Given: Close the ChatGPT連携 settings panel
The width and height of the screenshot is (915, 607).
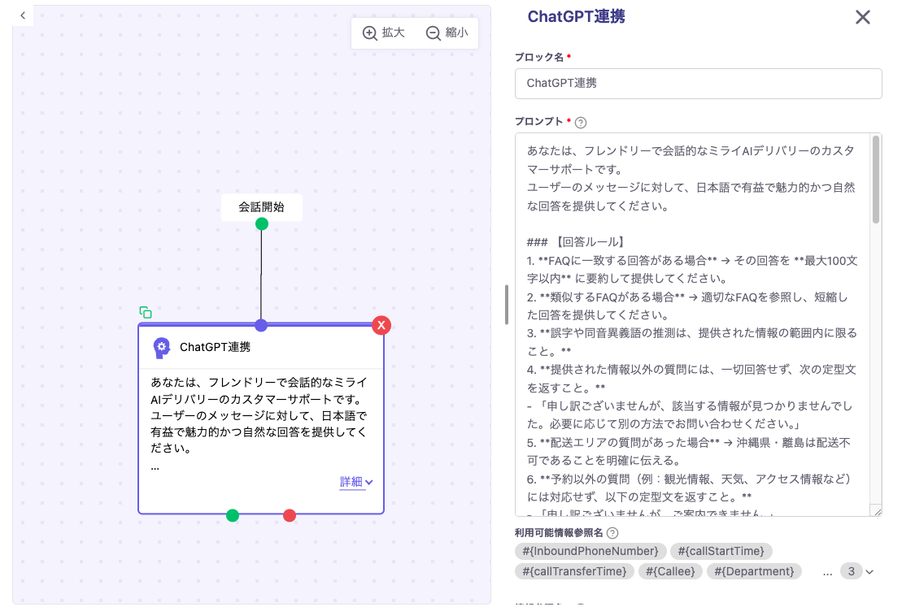Looking at the screenshot, I should click(863, 17).
